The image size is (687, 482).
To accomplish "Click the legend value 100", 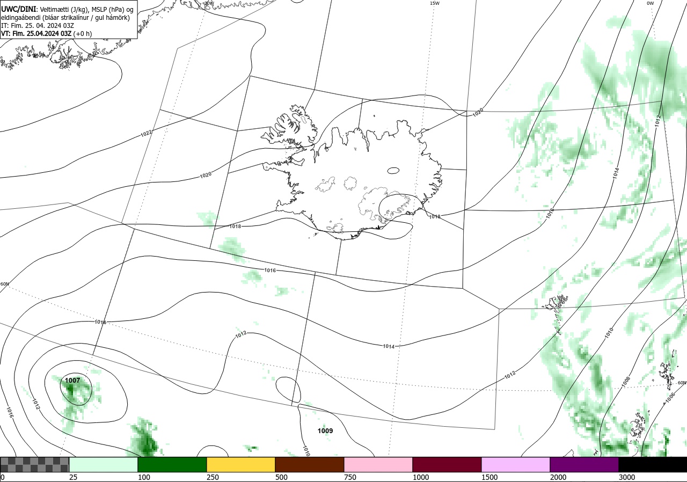I will point(144,477).
